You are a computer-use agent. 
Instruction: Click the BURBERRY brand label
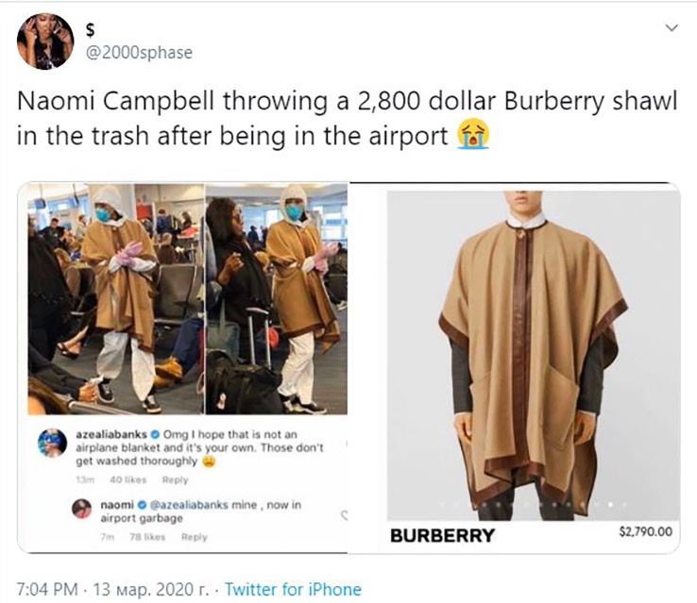[x=442, y=535]
